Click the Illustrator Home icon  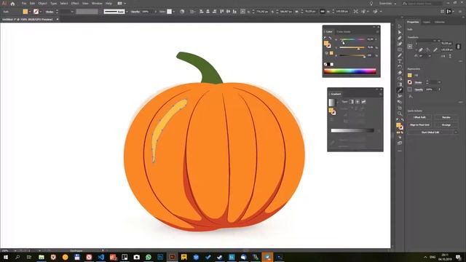tap(12, 4)
